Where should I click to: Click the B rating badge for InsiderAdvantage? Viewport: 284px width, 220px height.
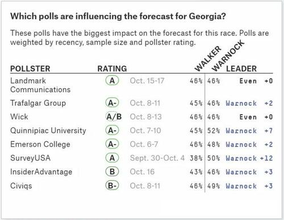112,172
